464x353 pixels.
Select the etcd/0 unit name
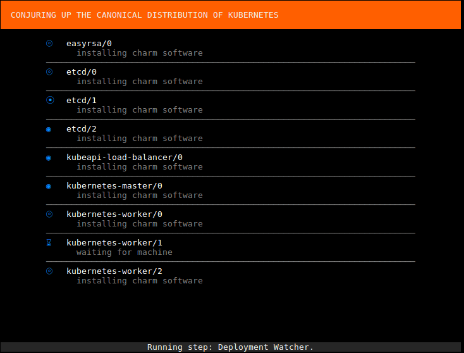coord(82,72)
